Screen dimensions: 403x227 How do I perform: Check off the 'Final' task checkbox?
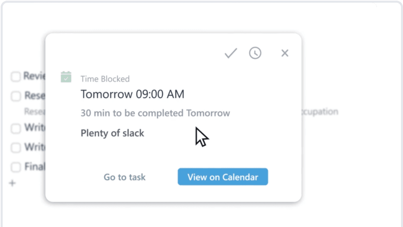pos(16,167)
